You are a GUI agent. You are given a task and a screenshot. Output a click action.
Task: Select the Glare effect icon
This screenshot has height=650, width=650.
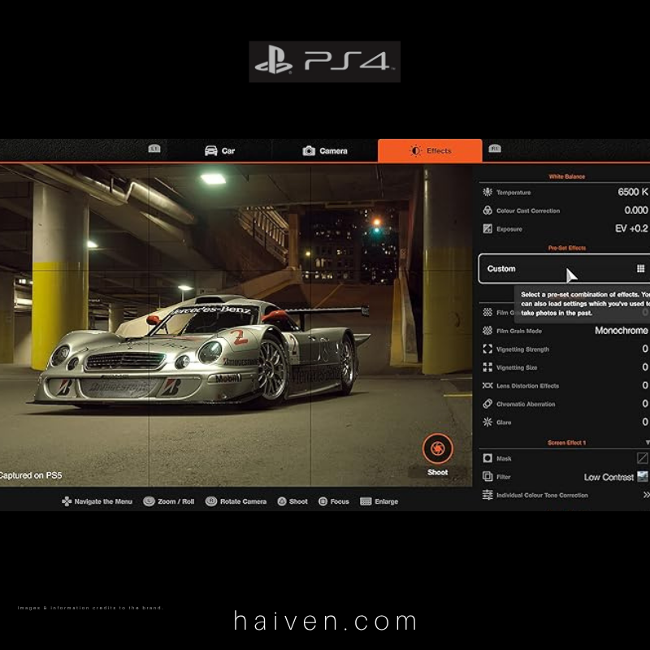pos(487,421)
